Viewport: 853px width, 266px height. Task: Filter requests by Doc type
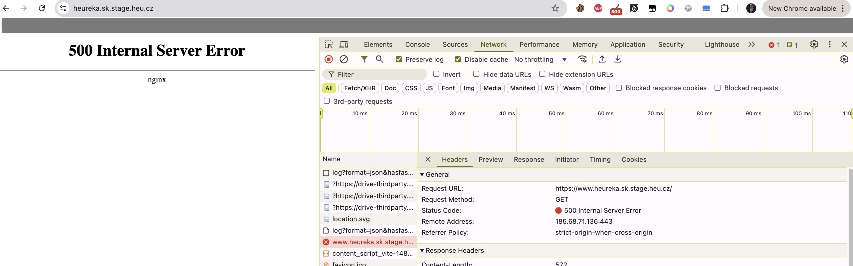(390, 88)
